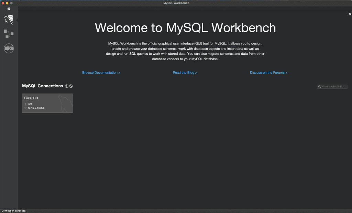Focus the Filter connections search field
The width and height of the screenshot is (352, 213).
click(x=332, y=87)
